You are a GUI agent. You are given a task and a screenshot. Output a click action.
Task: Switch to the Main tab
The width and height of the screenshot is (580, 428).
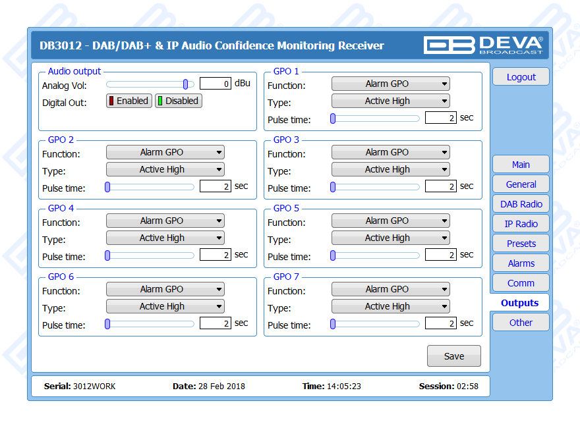521,165
